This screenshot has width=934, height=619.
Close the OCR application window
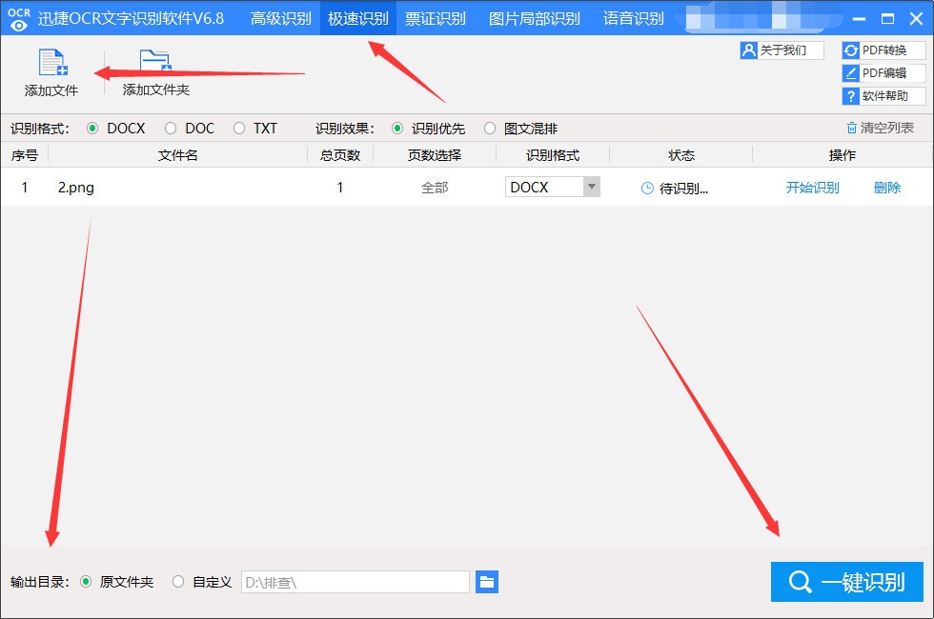tap(916, 18)
